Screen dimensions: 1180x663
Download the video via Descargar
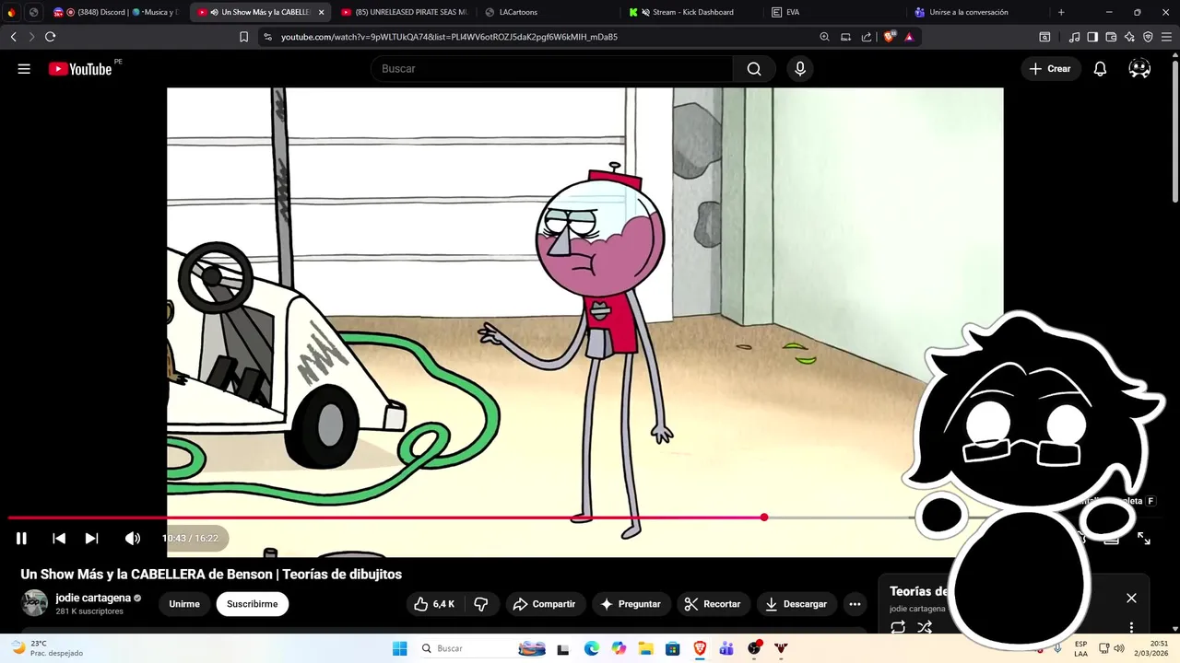[x=796, y=604]
